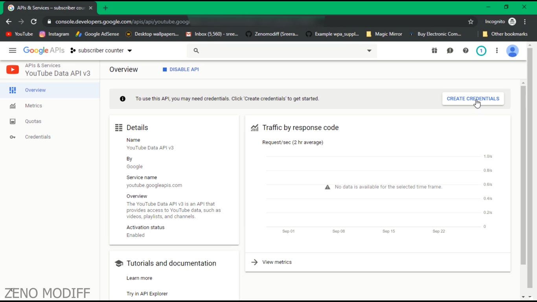Select the APIs & Services browser tab
The image size is (537, 302).
[x=50, y=8]
